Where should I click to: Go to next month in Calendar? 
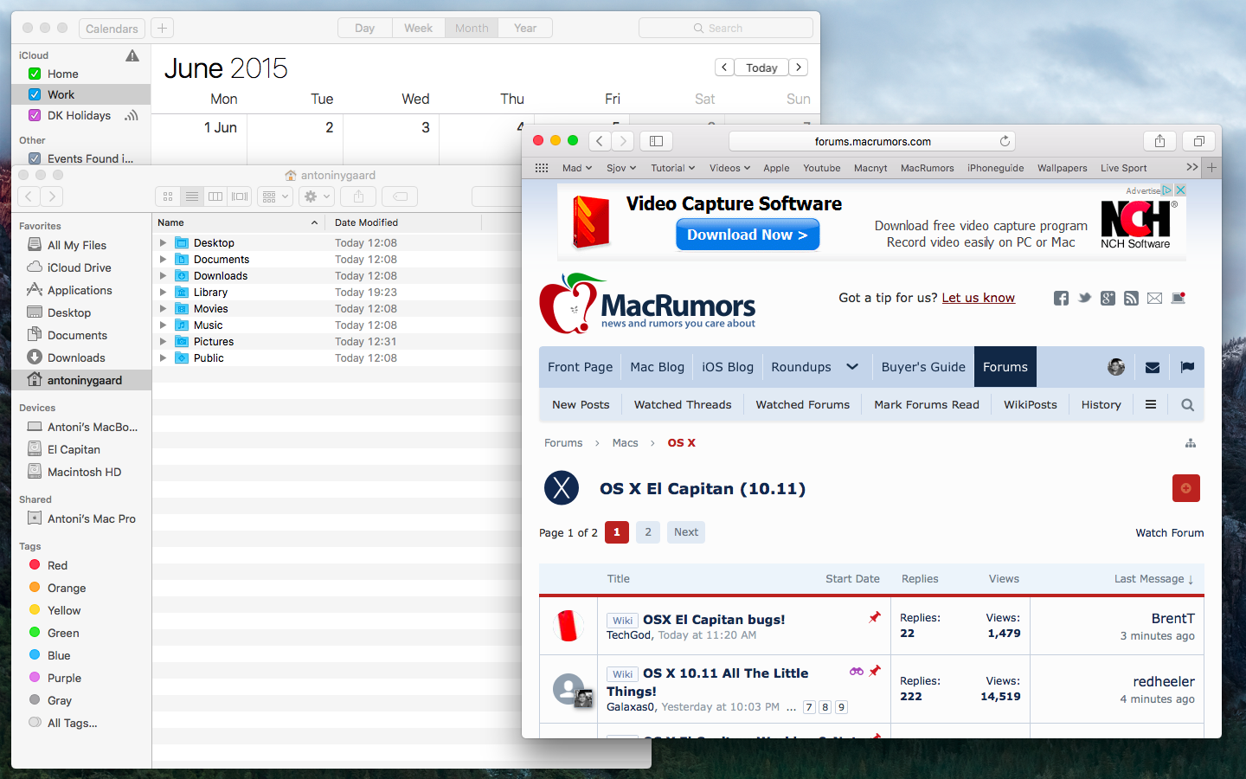tap(799, 67)
